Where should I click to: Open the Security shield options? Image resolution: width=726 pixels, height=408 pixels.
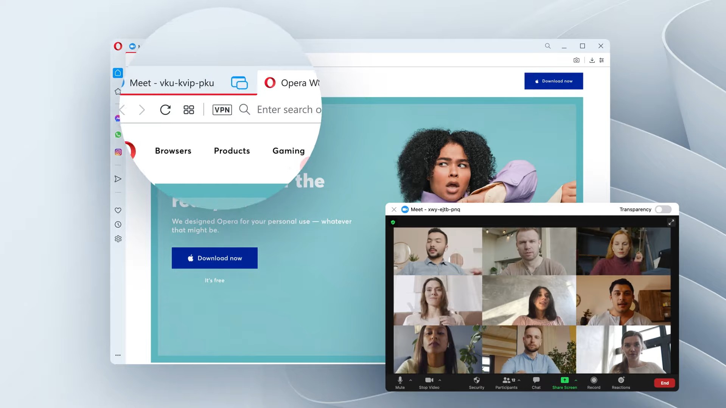476,383
